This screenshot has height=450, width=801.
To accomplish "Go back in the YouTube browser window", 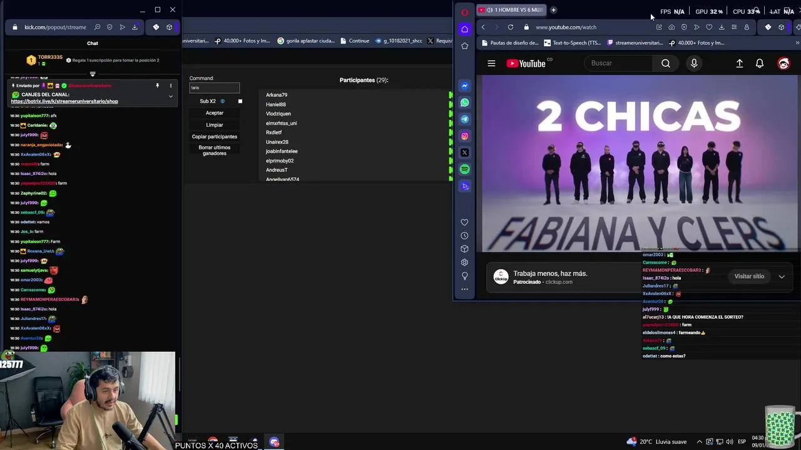I will 483,27.
